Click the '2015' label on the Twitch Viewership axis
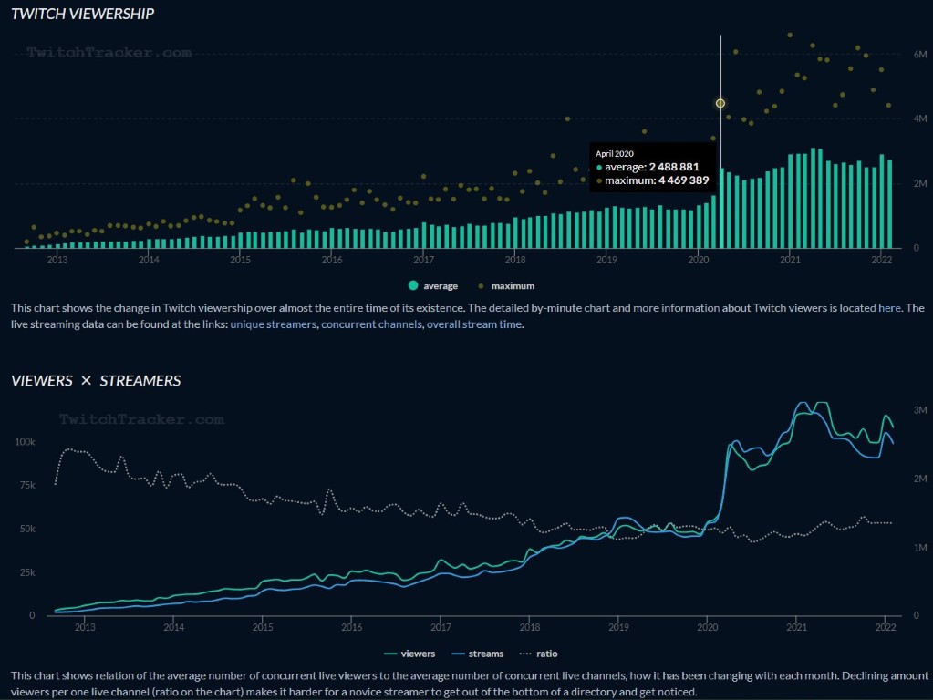This screenshot has height=700, width=933. pos(241,260)
